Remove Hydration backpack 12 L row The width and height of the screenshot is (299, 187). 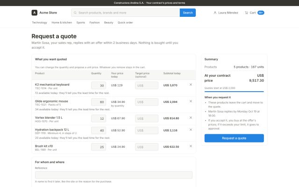tap(191, 129)
